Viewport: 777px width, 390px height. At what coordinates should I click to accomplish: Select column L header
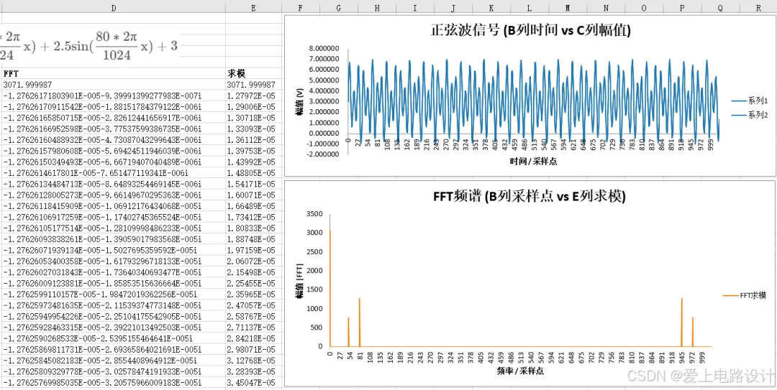(x=530, y=8)
